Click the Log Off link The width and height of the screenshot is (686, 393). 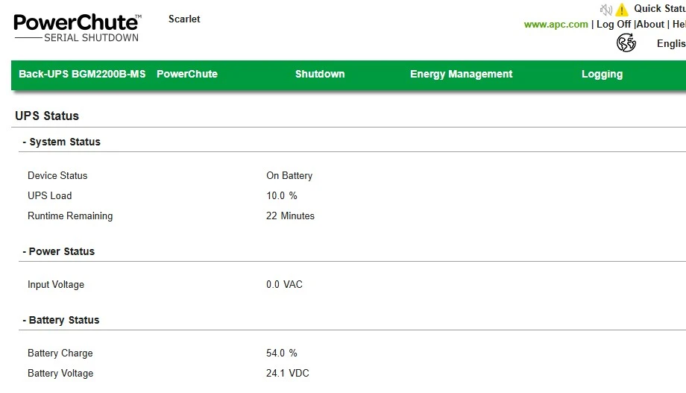click(x=614, y=25)
